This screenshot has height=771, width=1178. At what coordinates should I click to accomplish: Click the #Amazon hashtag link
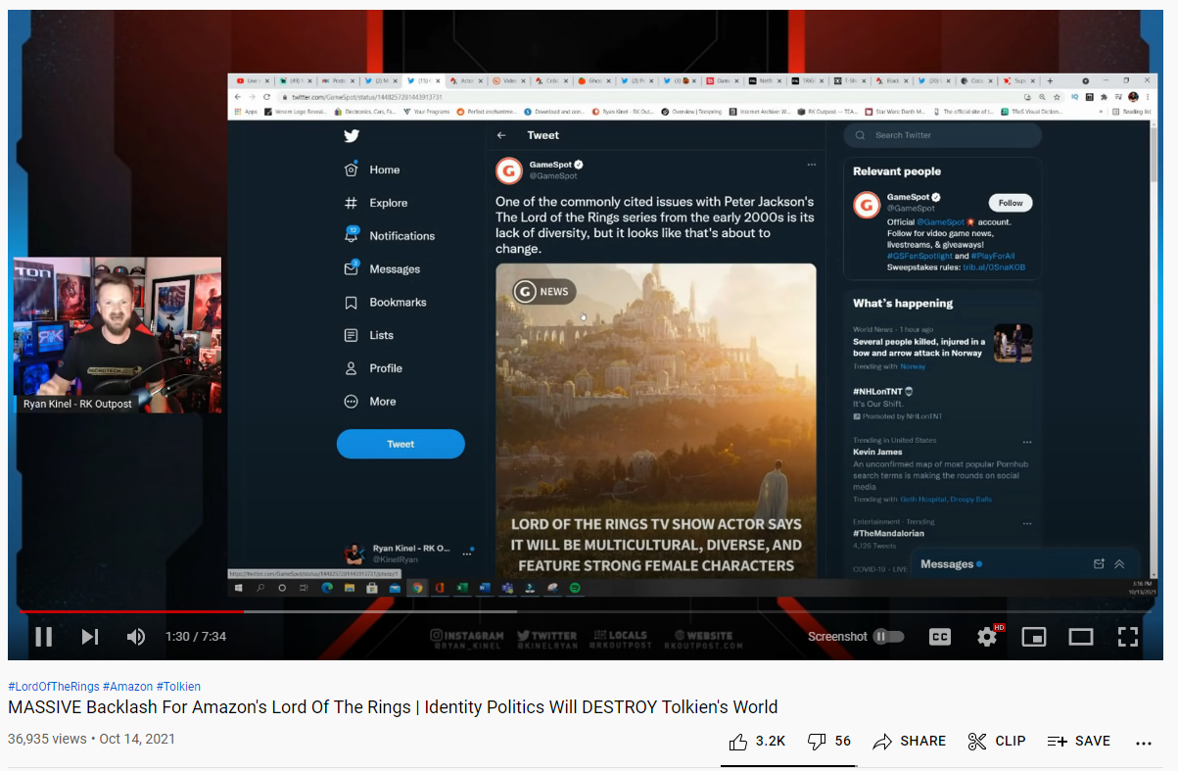point(126,687)
